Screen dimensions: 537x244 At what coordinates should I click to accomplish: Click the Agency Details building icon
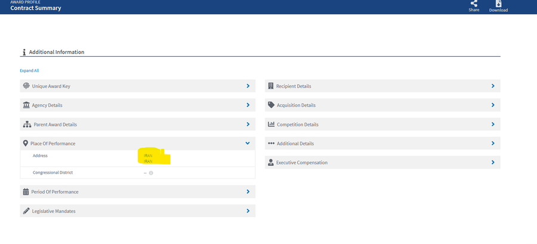click(26, 105)
